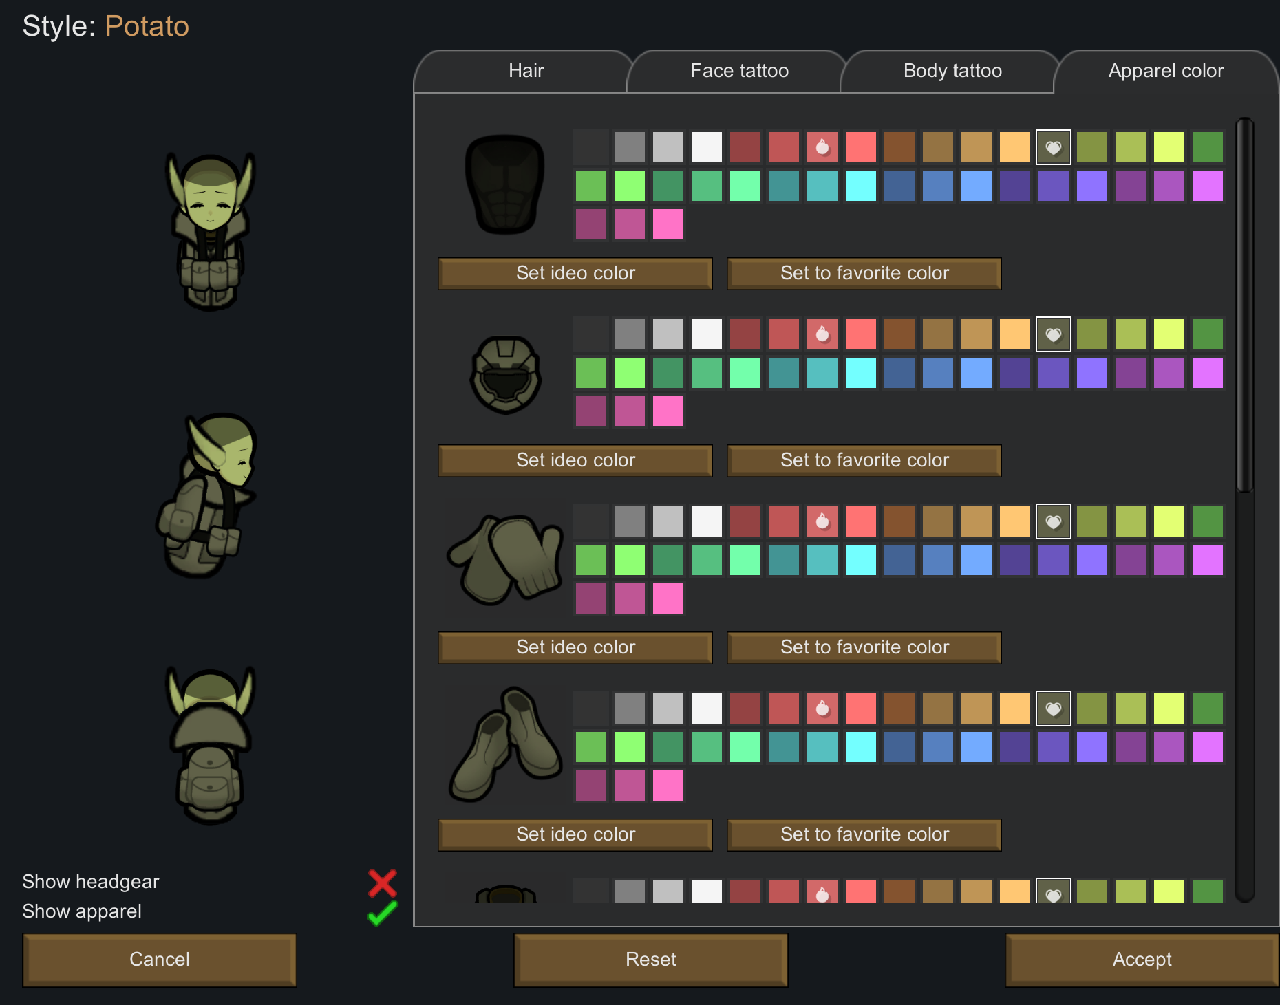Select favorite heart swatch in helmet row
Viewport: 1280px width, 1005px height.
[x=1054, y=334]
